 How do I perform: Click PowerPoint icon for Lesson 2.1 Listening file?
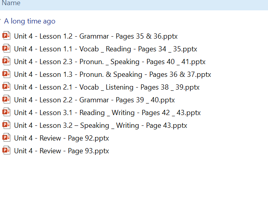[6, 87]
